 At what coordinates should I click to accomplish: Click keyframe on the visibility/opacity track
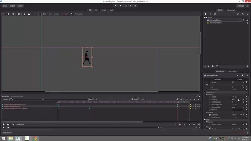pyautogui.click(x=89, y=108)
